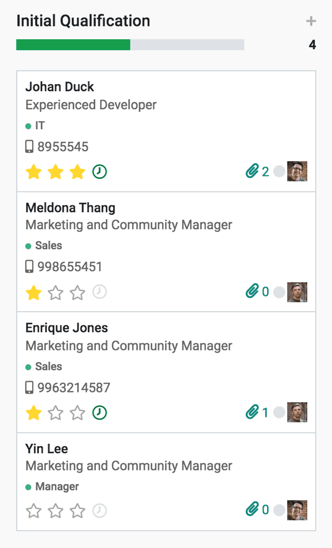
Task: Toggle the first star on Yin Lee's rating
Action: click(33, 511)
